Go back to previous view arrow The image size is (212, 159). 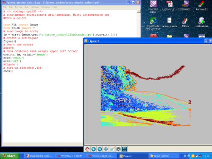[94, 149]
